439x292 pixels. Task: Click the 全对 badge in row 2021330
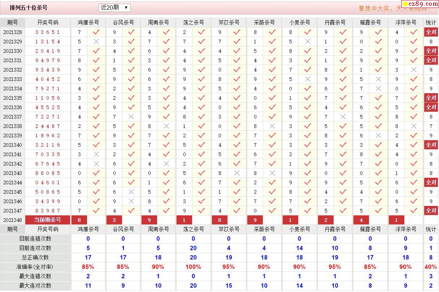[x=431, y=51]
